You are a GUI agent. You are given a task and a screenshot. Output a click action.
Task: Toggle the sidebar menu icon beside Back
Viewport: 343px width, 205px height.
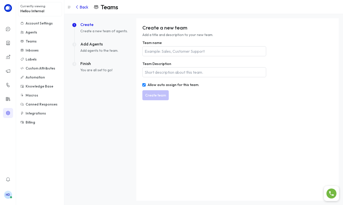[69, 7]
